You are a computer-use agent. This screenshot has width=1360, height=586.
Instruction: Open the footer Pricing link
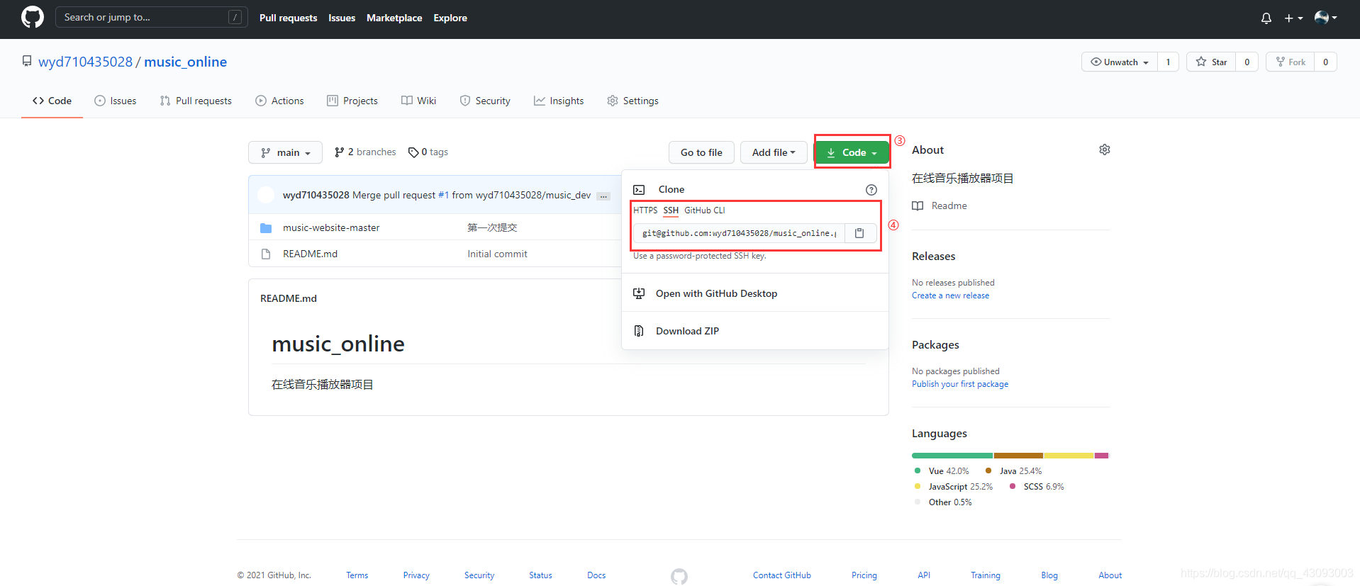(x=864, y=575)
